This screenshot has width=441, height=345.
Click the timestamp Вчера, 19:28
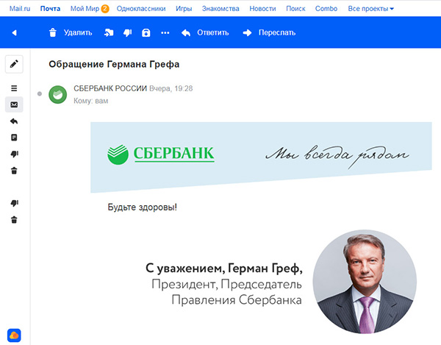point(171,88)
